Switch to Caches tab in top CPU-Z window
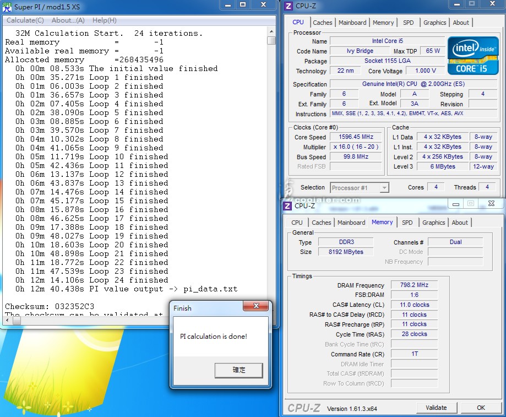Screen dimensions: 506x417 point(323,23)
